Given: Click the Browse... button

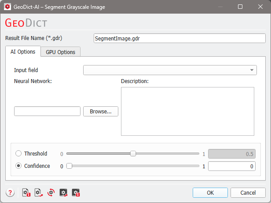Looking at the screenshot, I should point(101,111).
